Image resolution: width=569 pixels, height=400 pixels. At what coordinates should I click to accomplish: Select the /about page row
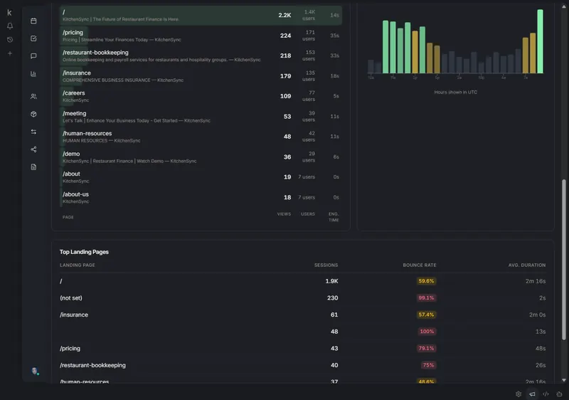coord(201,177)
